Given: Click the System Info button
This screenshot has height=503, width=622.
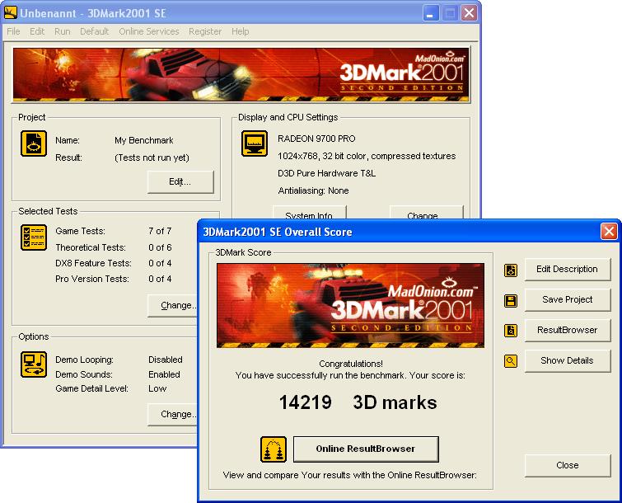Looking at the screenshot, I should tap(310, 212).
